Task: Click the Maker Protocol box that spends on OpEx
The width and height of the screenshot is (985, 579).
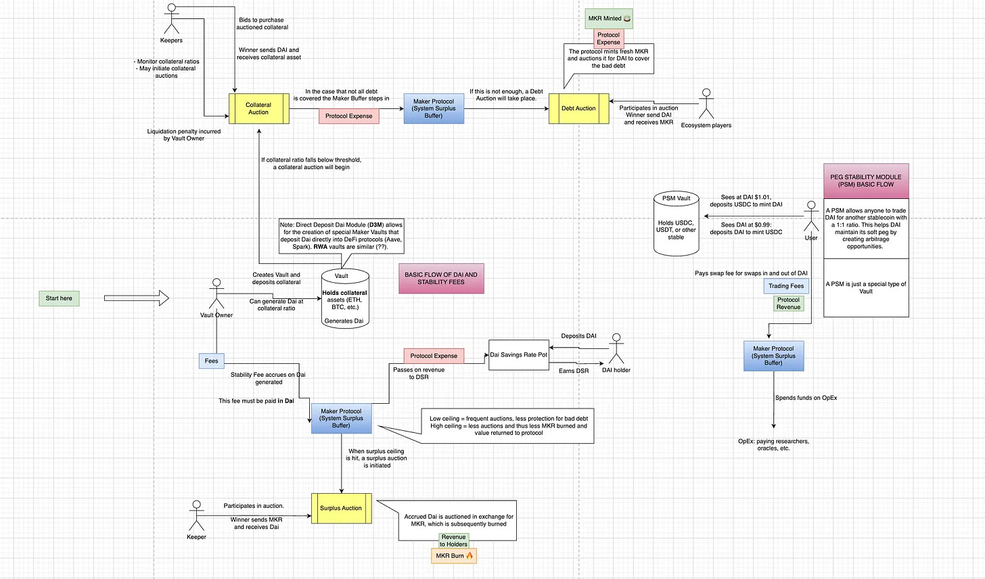Action: click(774, 356)
